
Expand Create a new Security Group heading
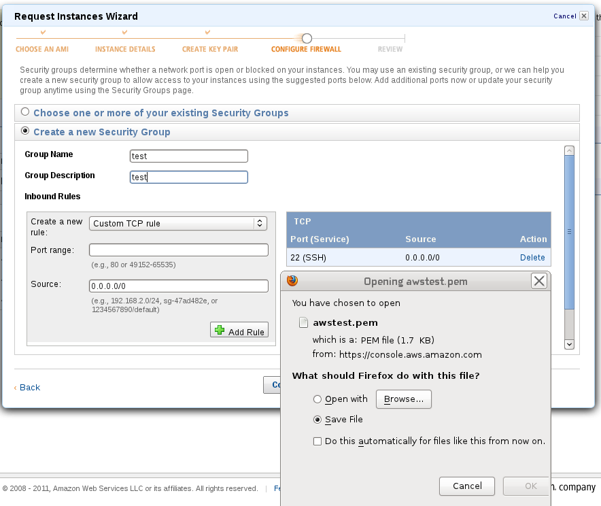[102, 132]
